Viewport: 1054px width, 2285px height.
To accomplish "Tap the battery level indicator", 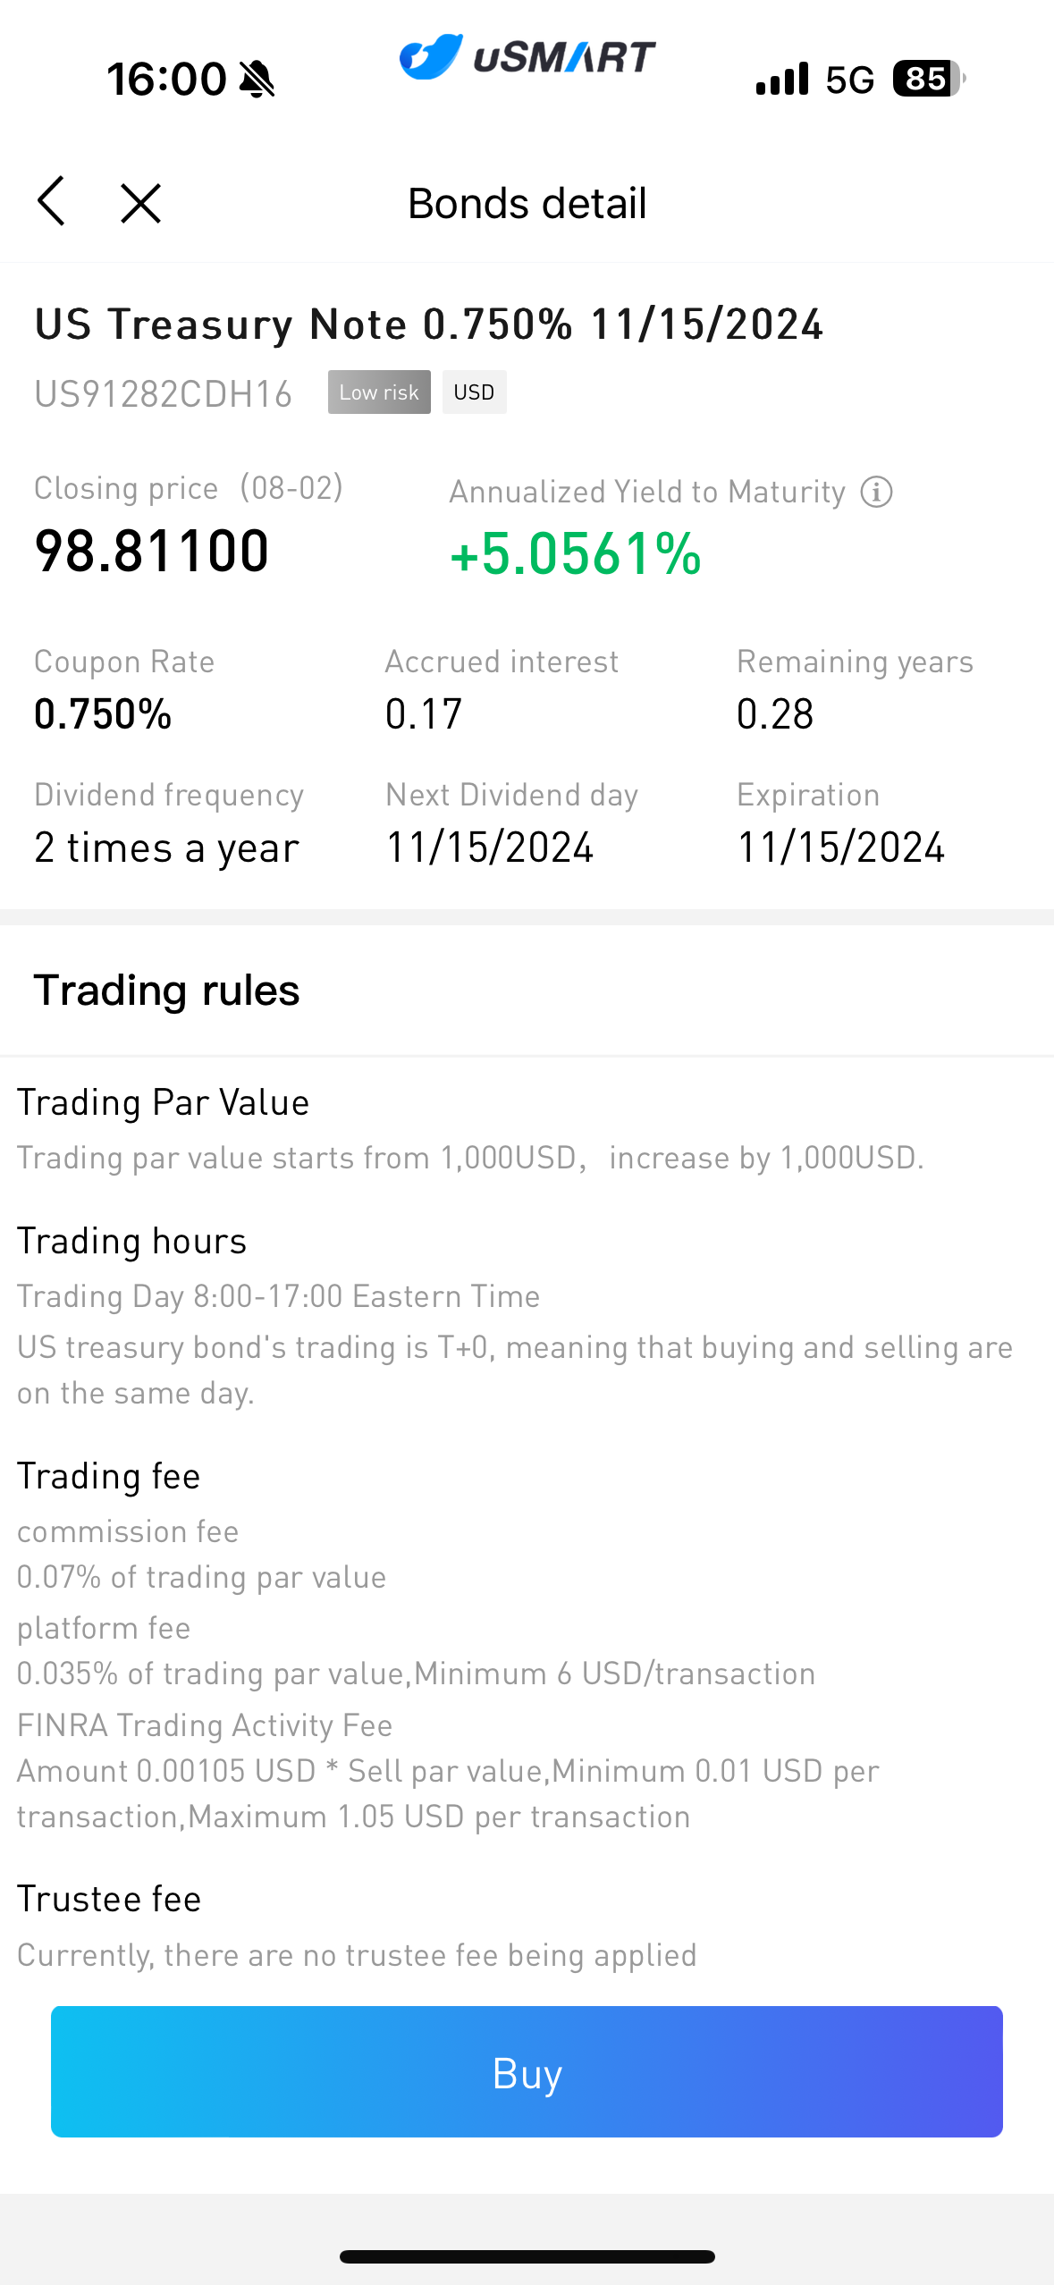I will (x=928, y=79).
